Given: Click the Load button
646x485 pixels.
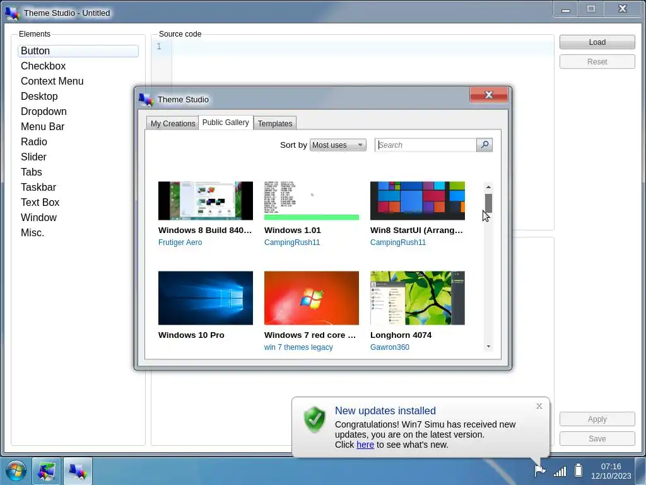Looking at the screenshot, I should tap(597, 42).
